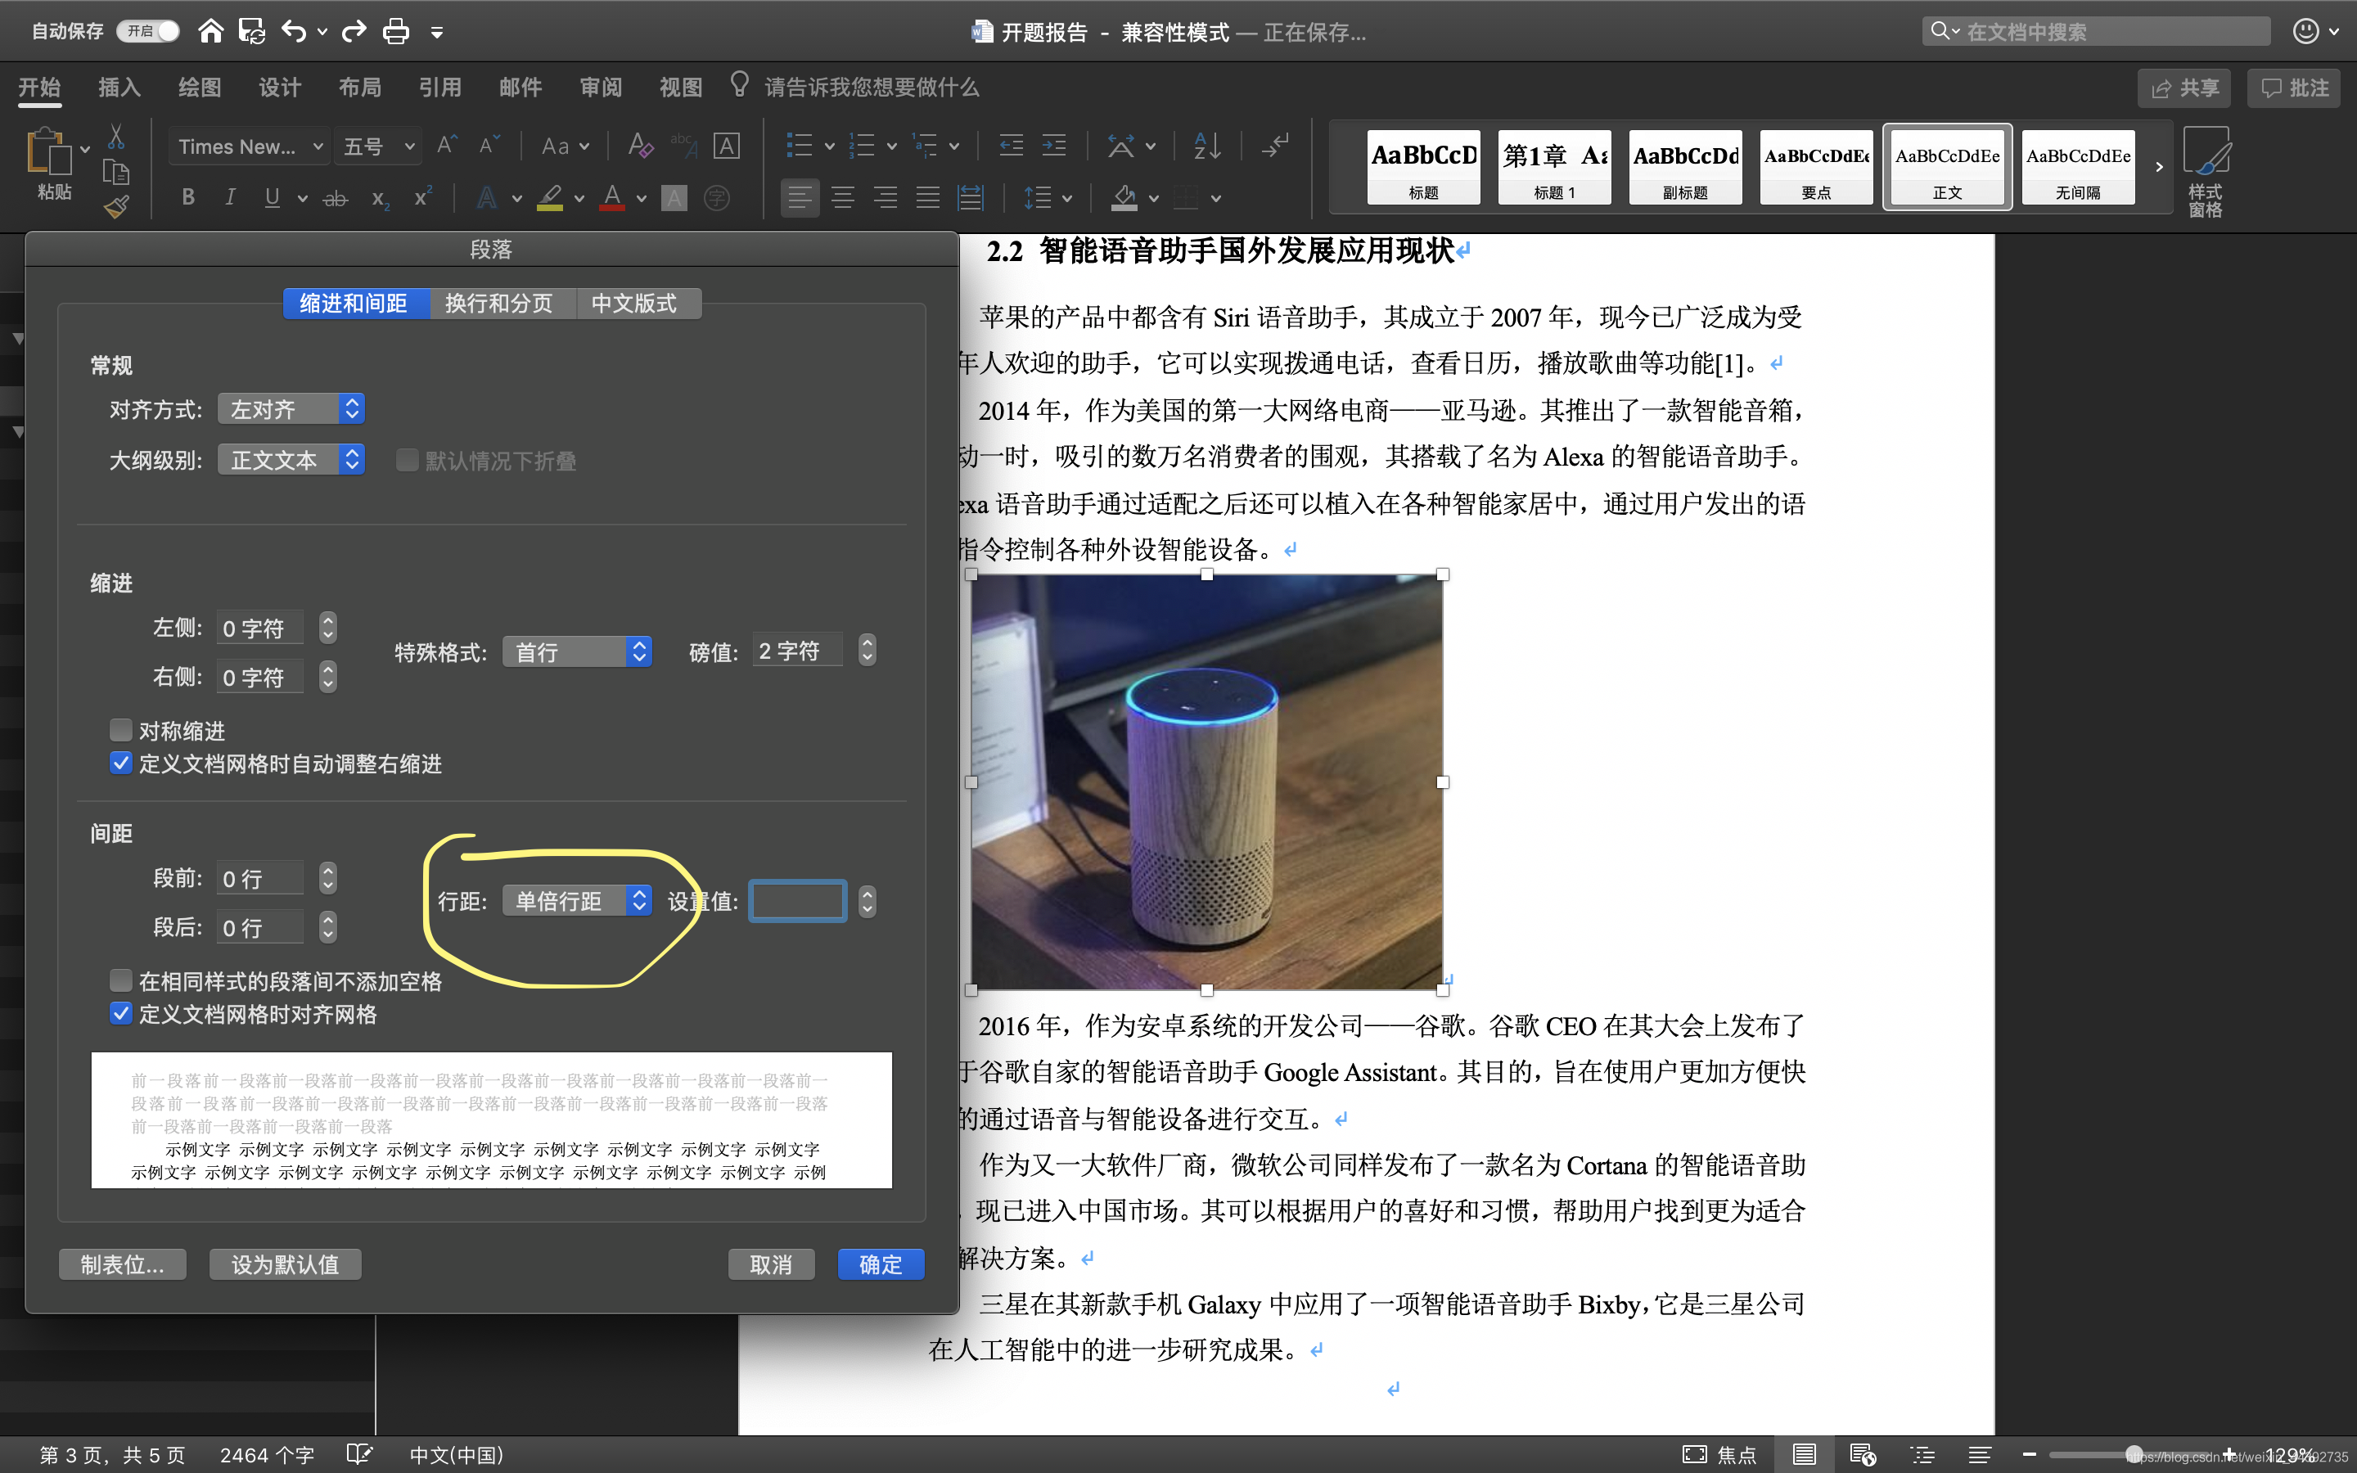Screen dimensions: 2357x1473
Task: Click the sort A-Z icon
Action: tap(1207, 146)
